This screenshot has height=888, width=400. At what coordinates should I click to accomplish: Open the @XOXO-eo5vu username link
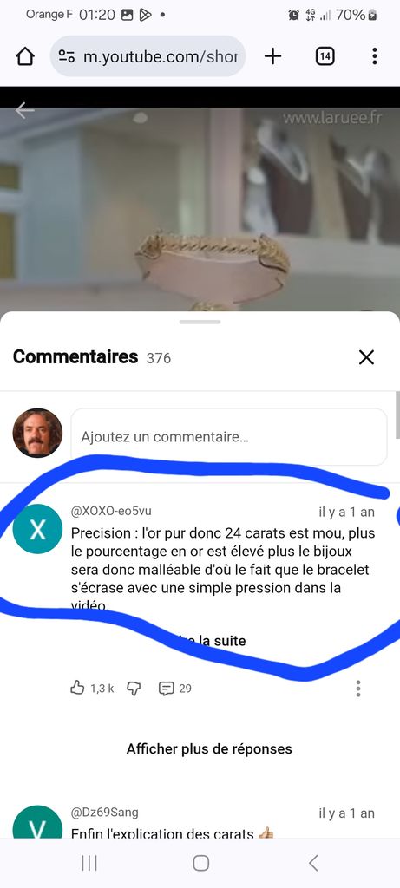(111, 511)
